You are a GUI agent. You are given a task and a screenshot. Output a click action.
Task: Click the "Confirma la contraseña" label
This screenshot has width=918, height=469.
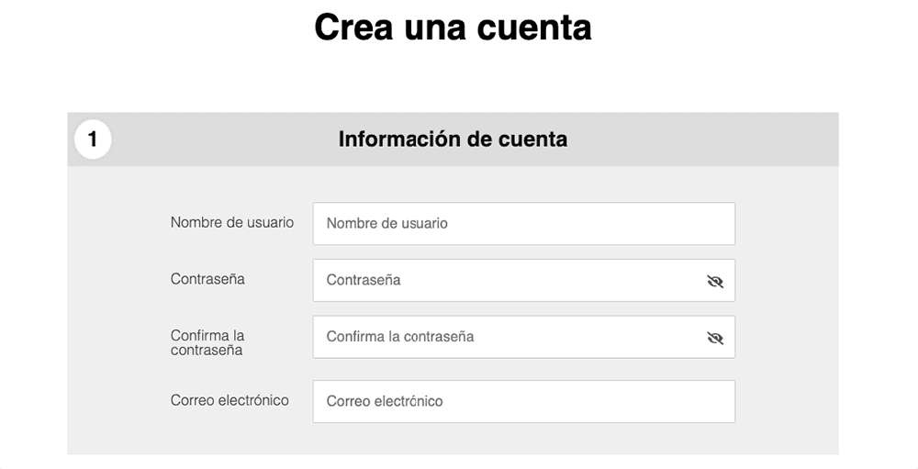(x=207, y=342)
